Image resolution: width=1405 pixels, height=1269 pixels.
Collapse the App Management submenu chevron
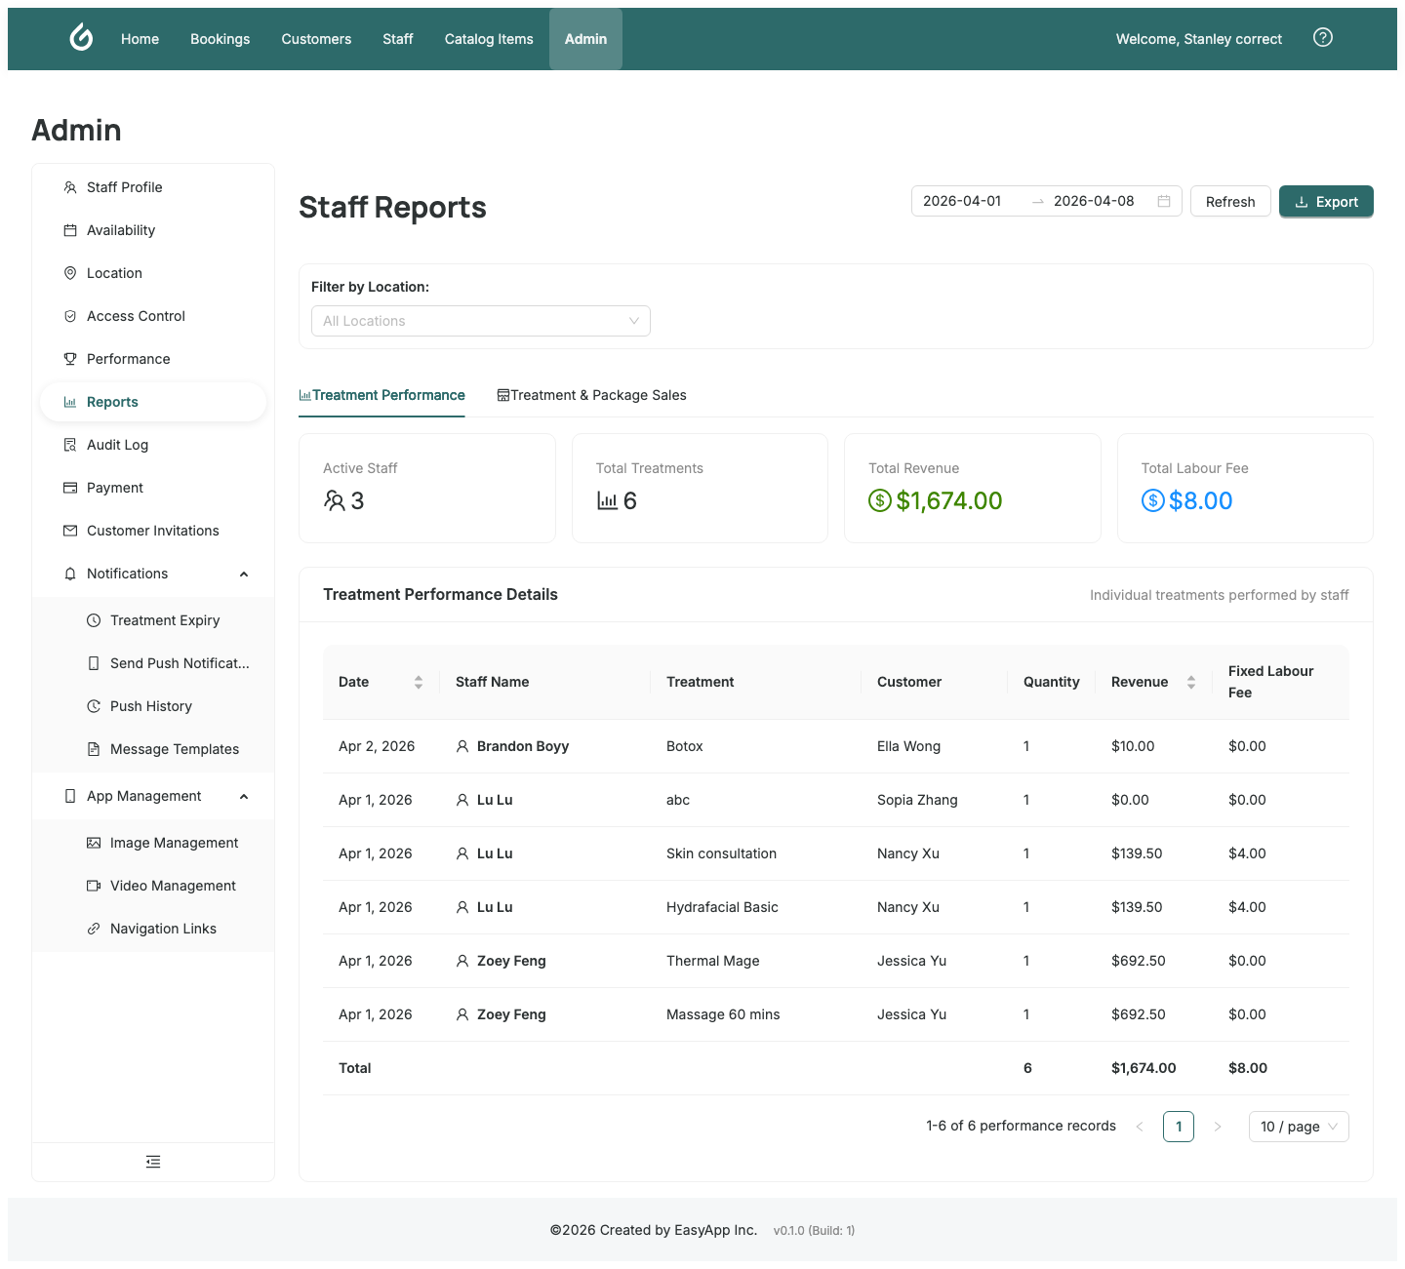[244, 796]
